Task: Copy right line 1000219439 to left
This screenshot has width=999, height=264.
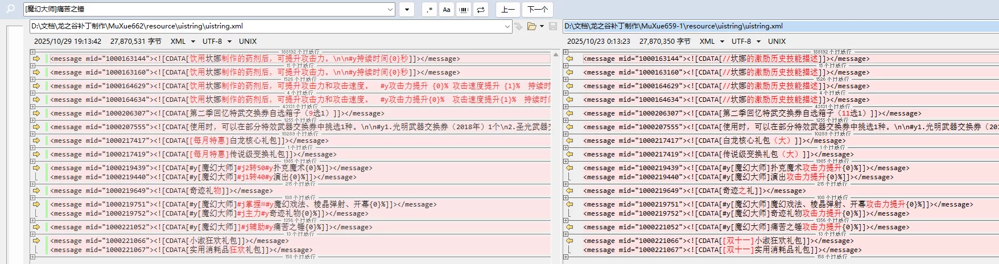Action: 569,168
